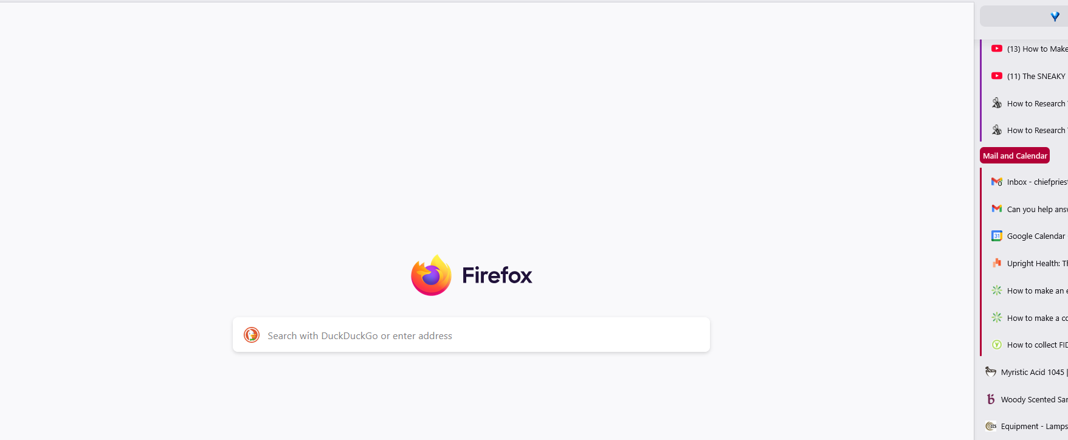
Task: Open the How to collect tab
Action: 1026,345
